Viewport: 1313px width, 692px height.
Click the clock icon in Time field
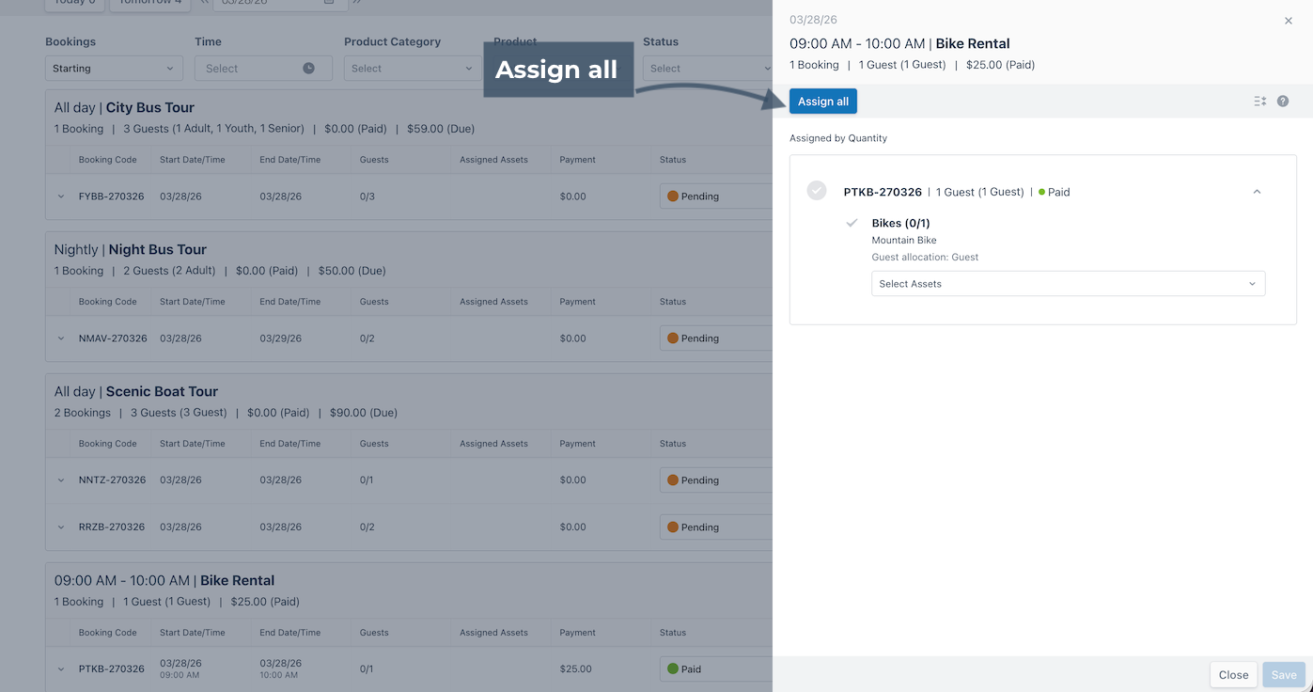click(x=308, y=69)
